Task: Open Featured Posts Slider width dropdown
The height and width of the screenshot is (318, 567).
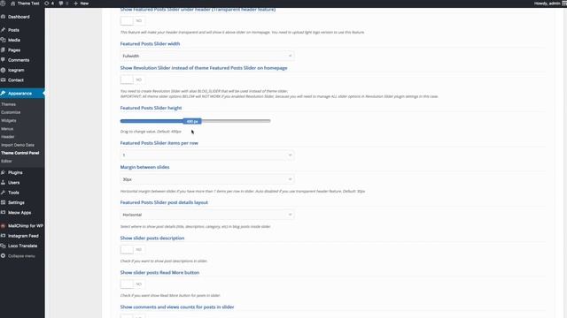Action: pyautogui.click(x=206, y=56)
